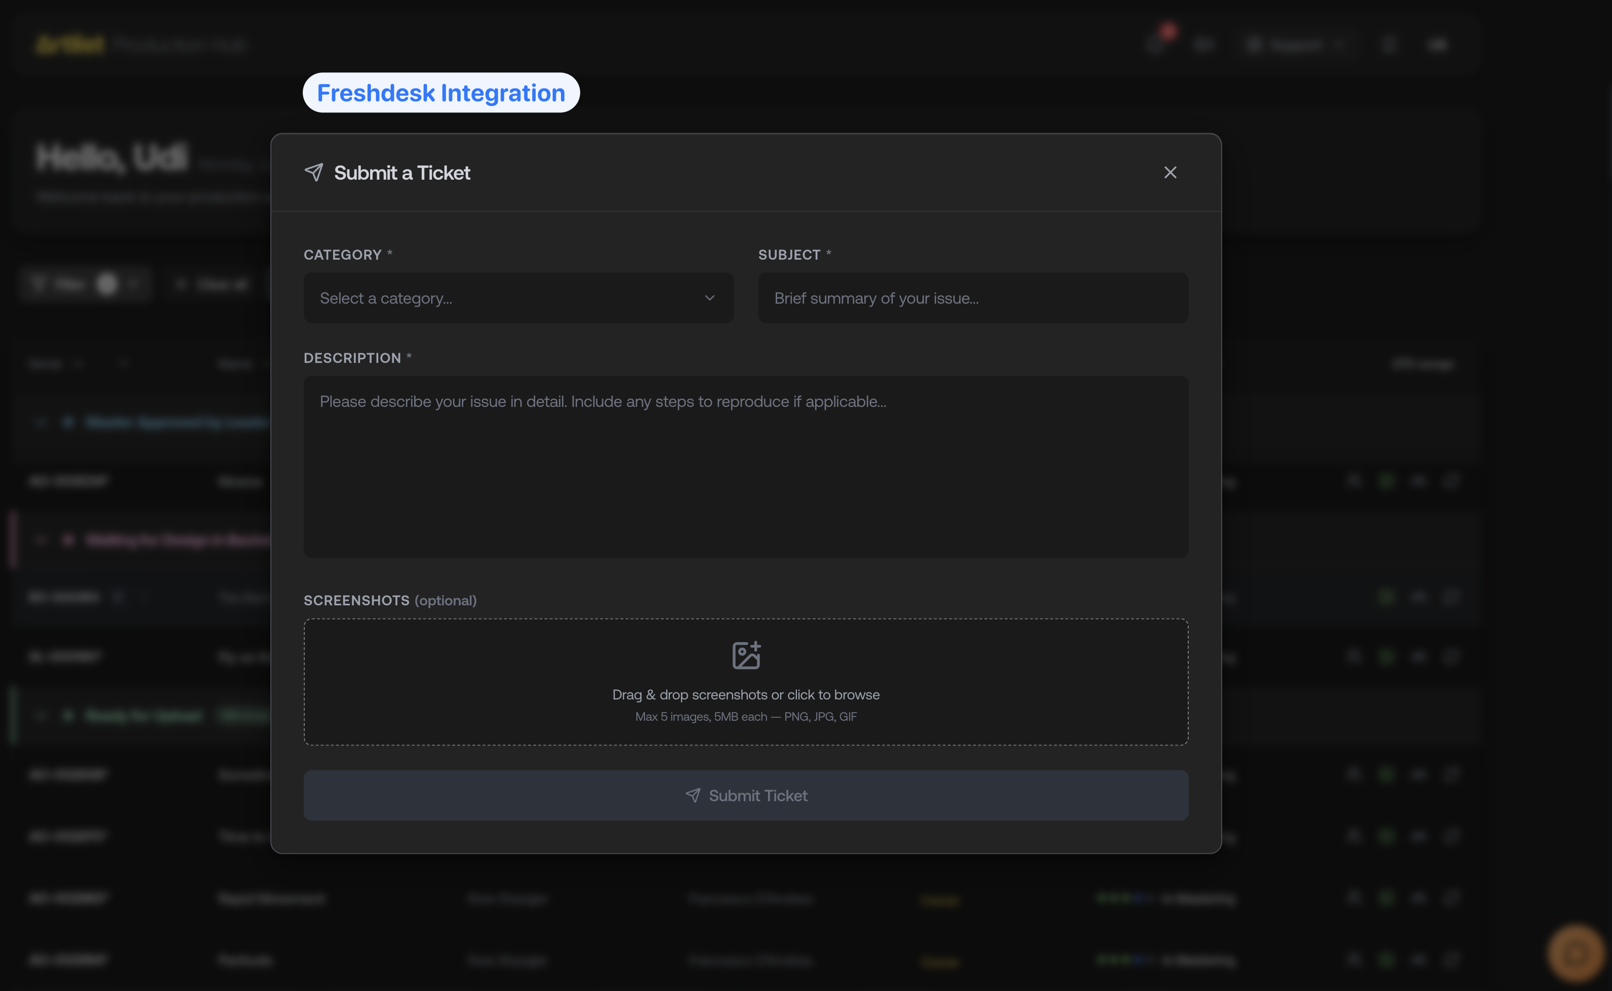Click the Submit Ticket button

point(745,795)
